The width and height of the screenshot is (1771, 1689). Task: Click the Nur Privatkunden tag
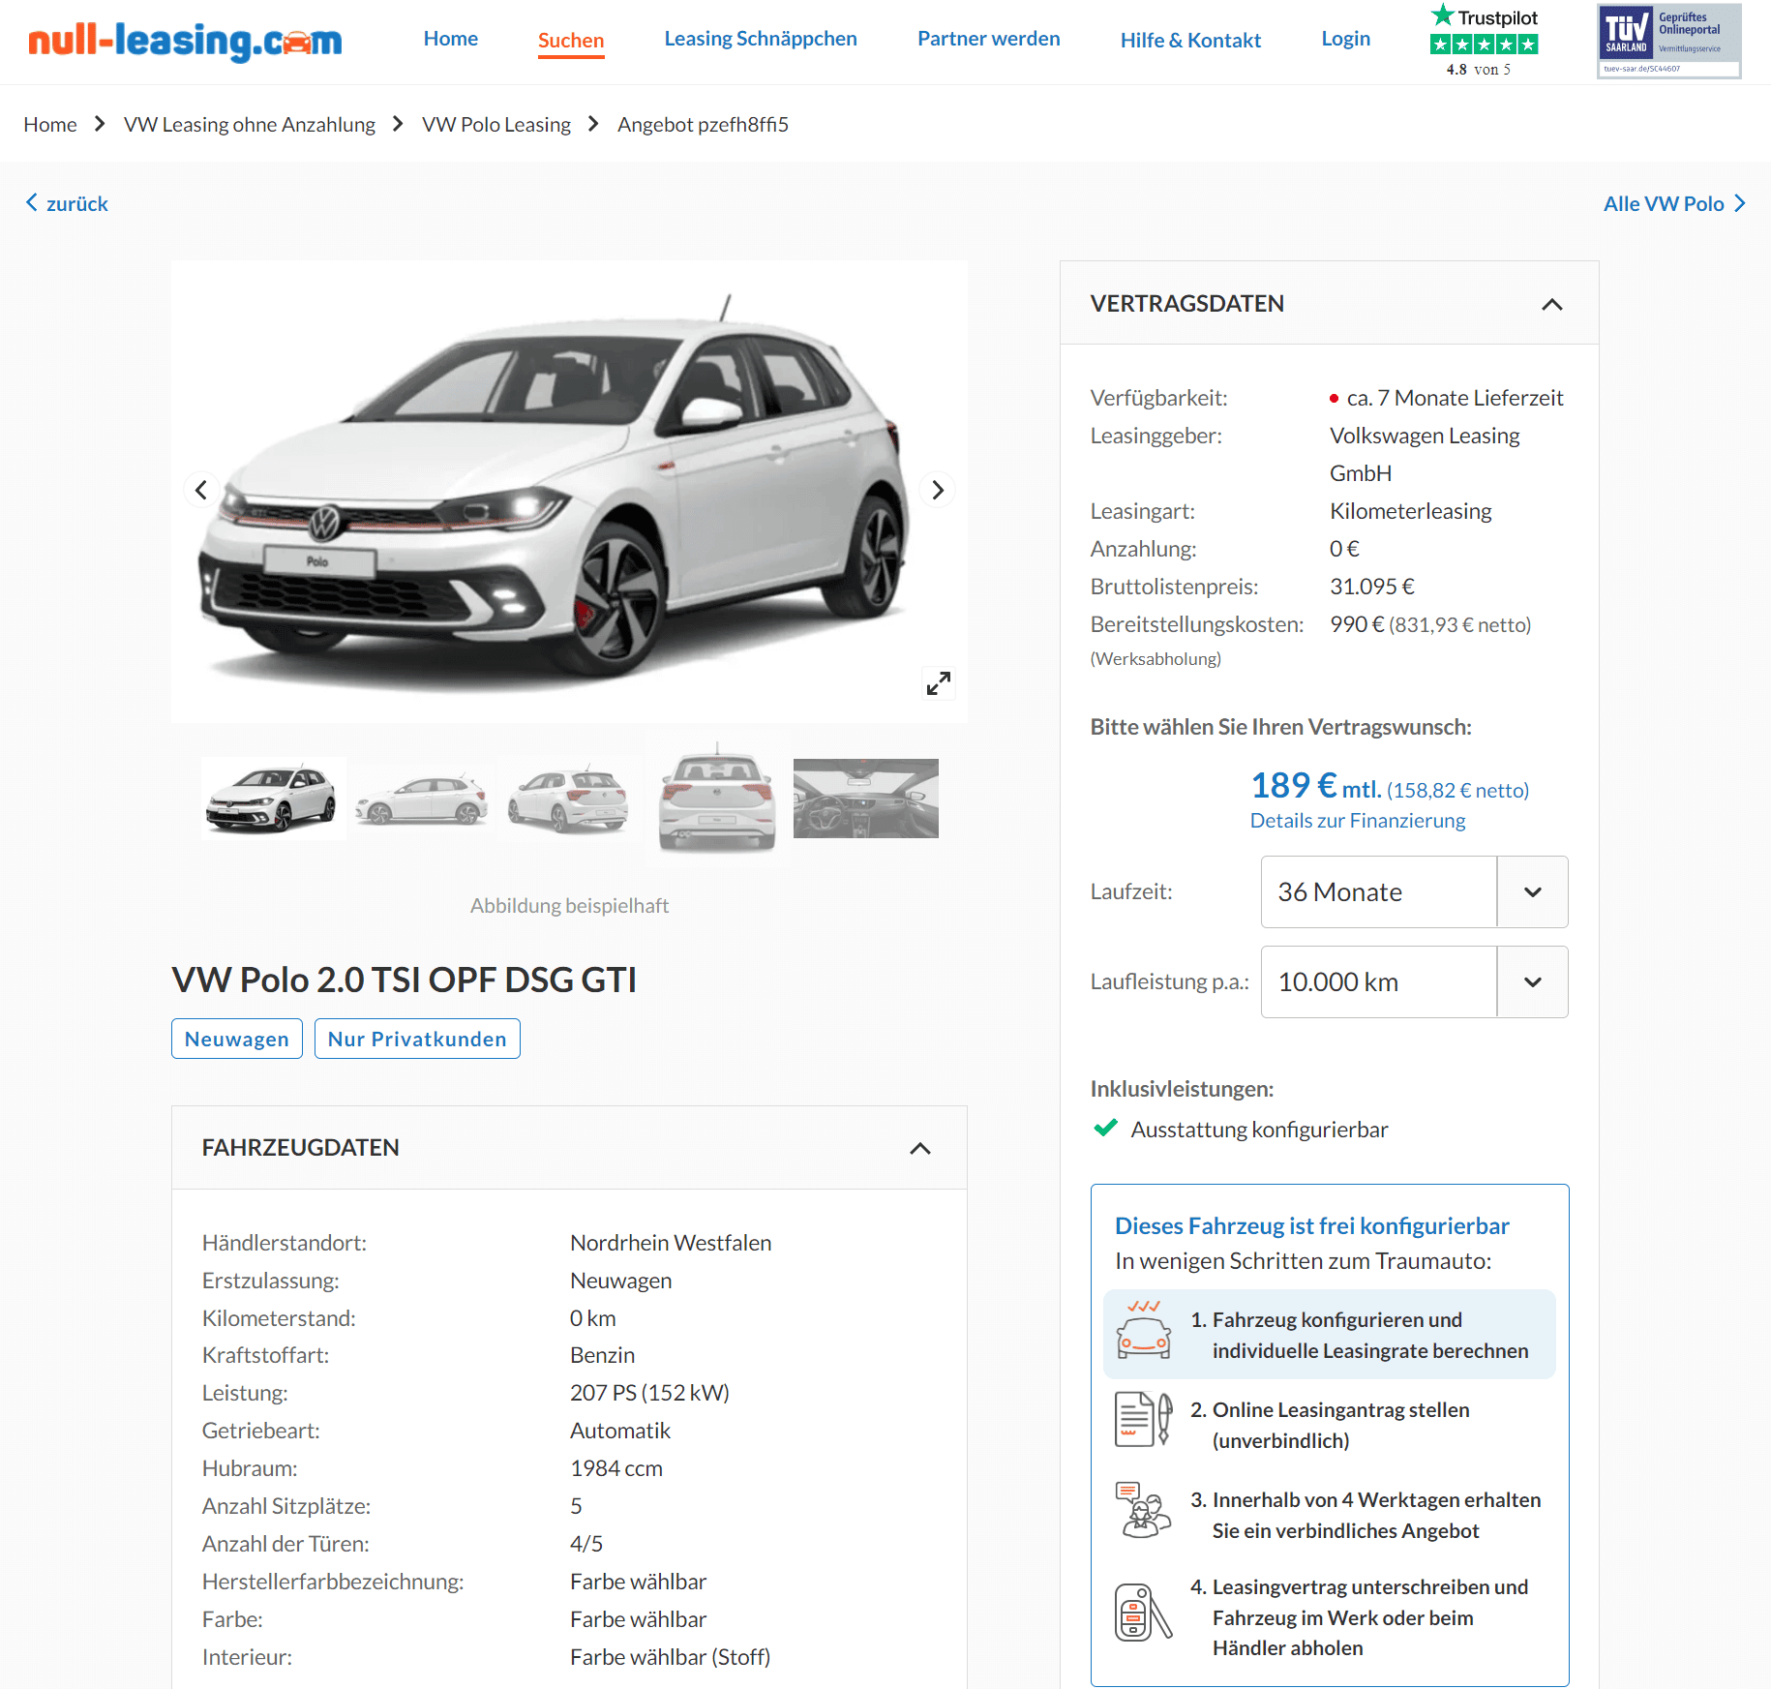(417, 1039)
